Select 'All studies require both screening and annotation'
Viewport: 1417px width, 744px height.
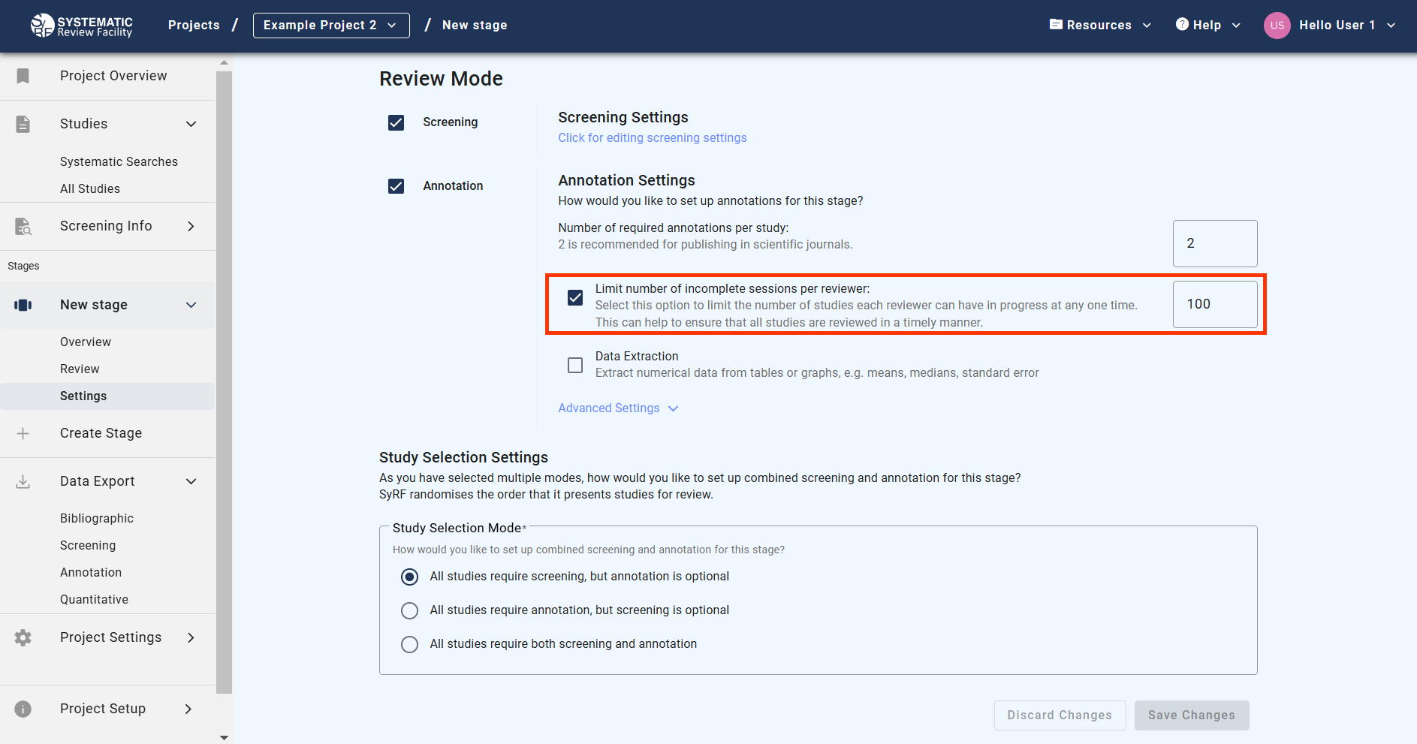409,644
